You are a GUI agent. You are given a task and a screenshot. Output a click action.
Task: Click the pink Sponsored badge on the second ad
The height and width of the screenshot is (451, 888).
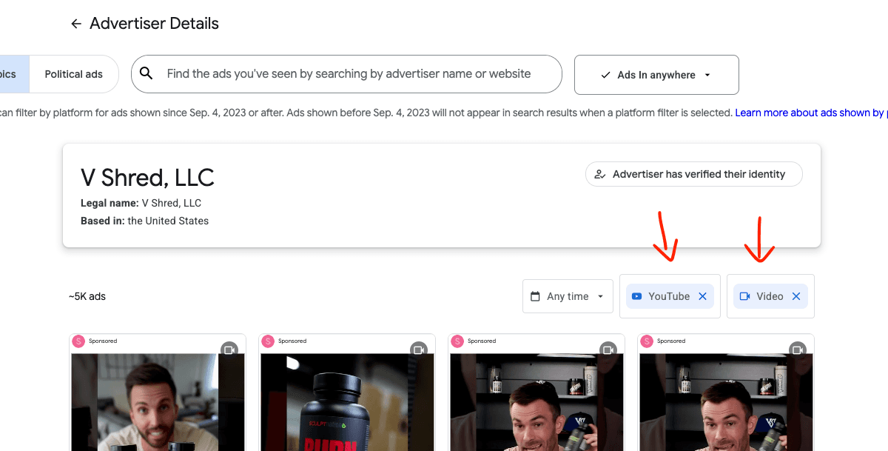point(269,341)
